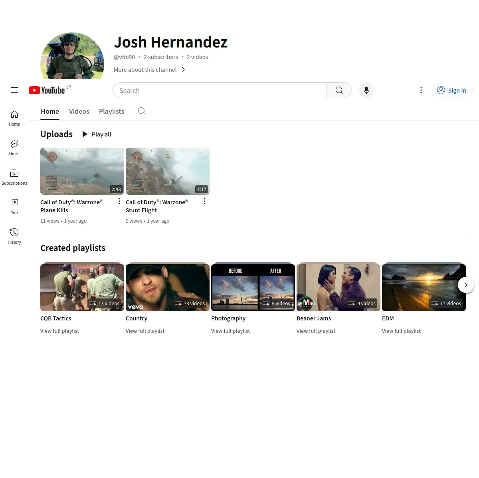Open Photography playlist thumbnail
This screenshot has height=478, width=479.
(253, 287)
